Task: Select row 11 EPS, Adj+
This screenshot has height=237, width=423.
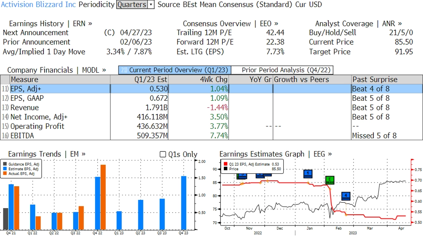Action: pyautogui.click(x=211, y=89)
